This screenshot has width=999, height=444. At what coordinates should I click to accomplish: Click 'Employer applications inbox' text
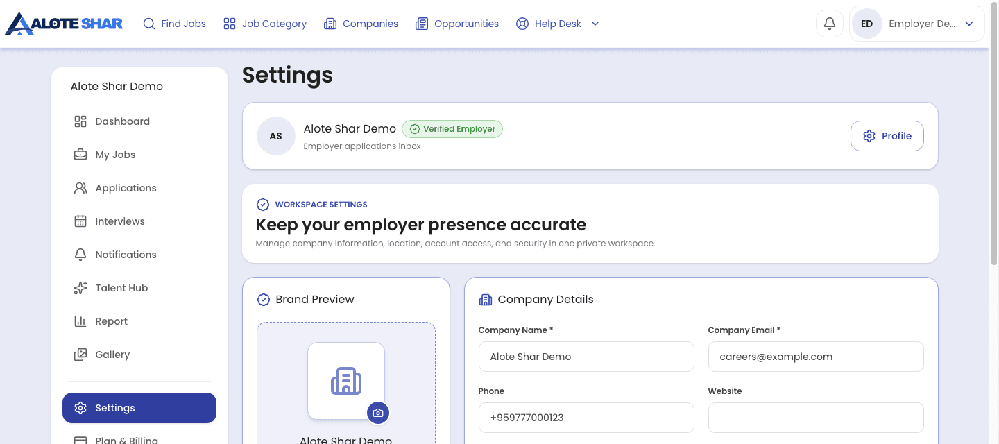pyautogui.click(x=362, y=146)
